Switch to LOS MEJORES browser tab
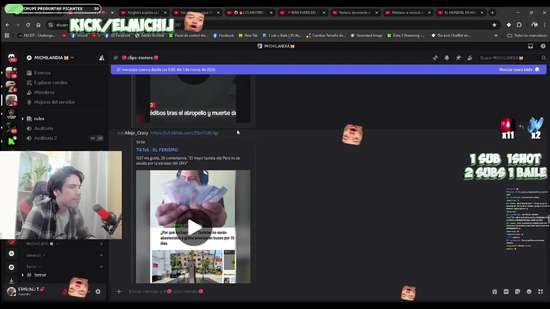Viewport: 550px width, 309px height. 249,12
